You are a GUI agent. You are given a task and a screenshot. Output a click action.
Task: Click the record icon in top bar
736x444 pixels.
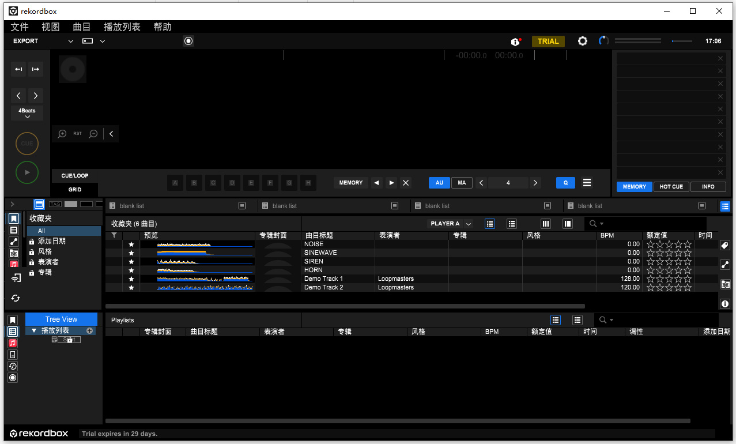[x=188, y=41]
